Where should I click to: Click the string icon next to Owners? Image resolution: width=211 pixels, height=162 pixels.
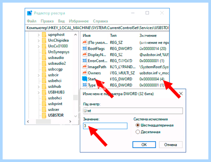point(84,73)
